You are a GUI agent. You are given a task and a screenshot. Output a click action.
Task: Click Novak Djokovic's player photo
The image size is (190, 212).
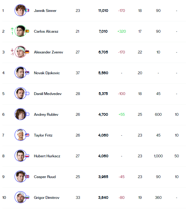tap(20, 73)
